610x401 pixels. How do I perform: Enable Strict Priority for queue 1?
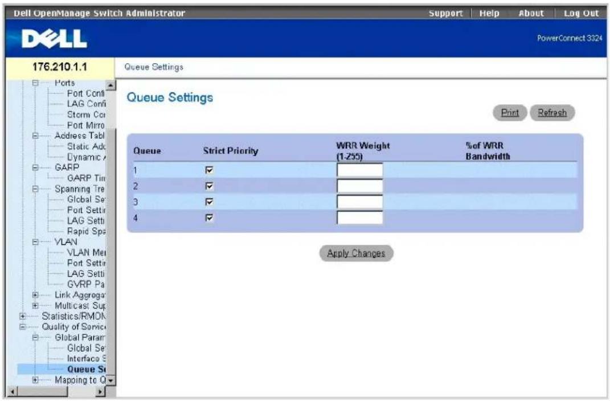(x=209, y=170)
